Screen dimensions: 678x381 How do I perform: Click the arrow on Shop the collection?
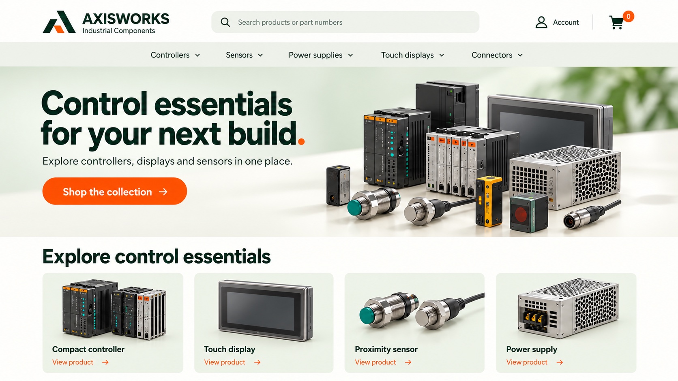[163, 192]
